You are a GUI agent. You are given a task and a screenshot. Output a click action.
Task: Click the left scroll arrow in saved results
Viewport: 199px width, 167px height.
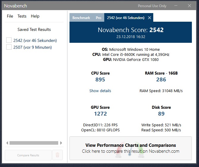click(x=7, y=143)
